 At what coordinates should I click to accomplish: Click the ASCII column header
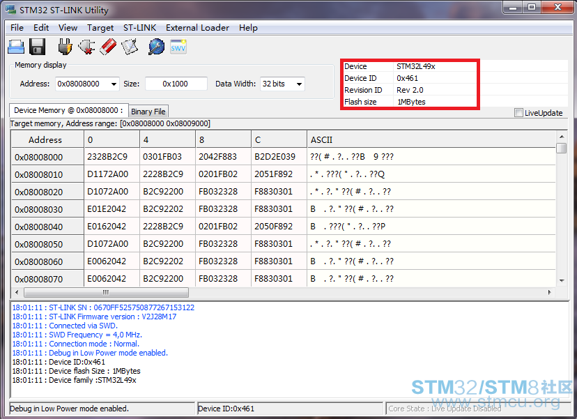pyautogui.click(x=431, y=140)
